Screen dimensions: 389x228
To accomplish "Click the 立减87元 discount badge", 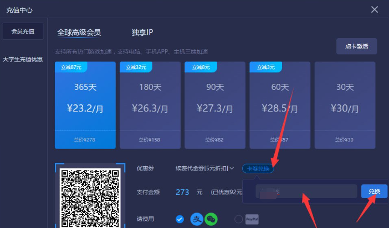I will (71, 67).
